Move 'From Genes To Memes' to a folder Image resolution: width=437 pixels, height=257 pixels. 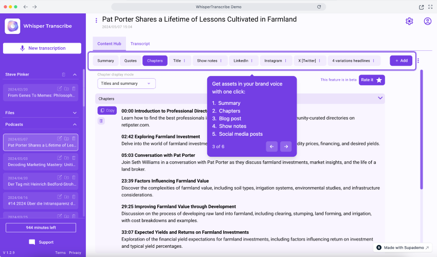coord(67,88)
